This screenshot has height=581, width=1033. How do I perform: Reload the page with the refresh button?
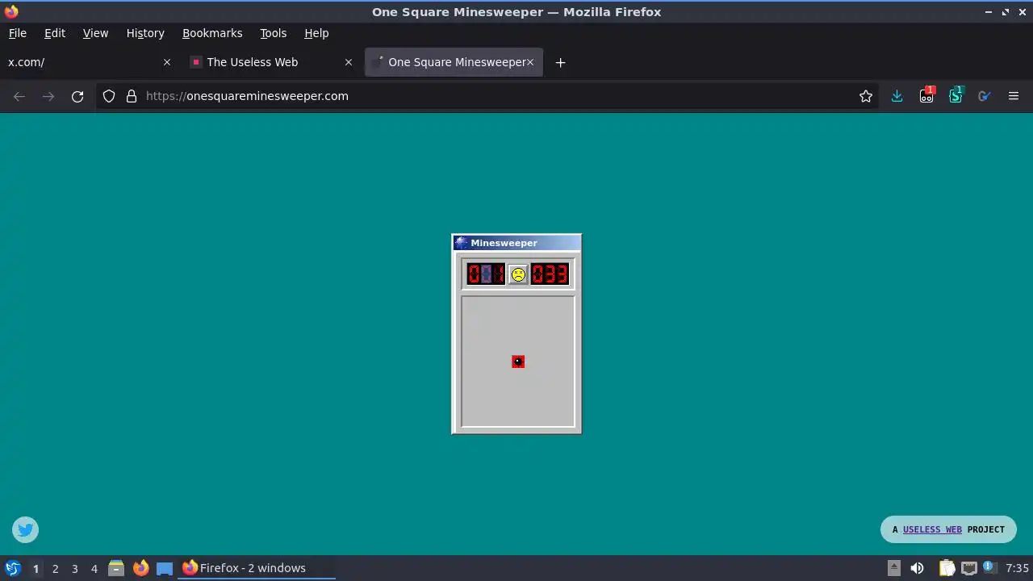point(77,96)
